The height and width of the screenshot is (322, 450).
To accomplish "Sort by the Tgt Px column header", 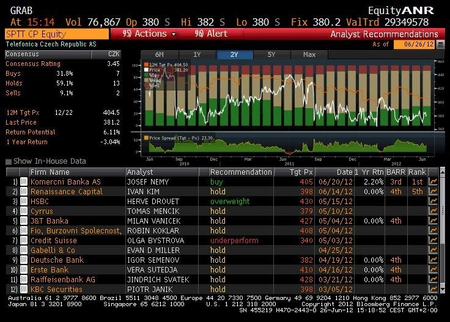I will click(x=295, y=172).
